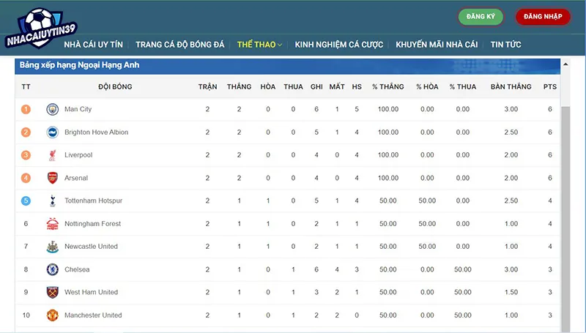Click the HÒA column header
Image resolution: width=586 pixels, height=333 pixels.
(268, 86)
